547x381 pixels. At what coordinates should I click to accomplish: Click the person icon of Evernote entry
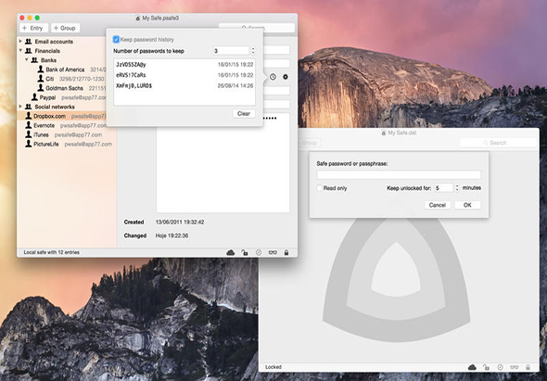click(x=29, y=125)
